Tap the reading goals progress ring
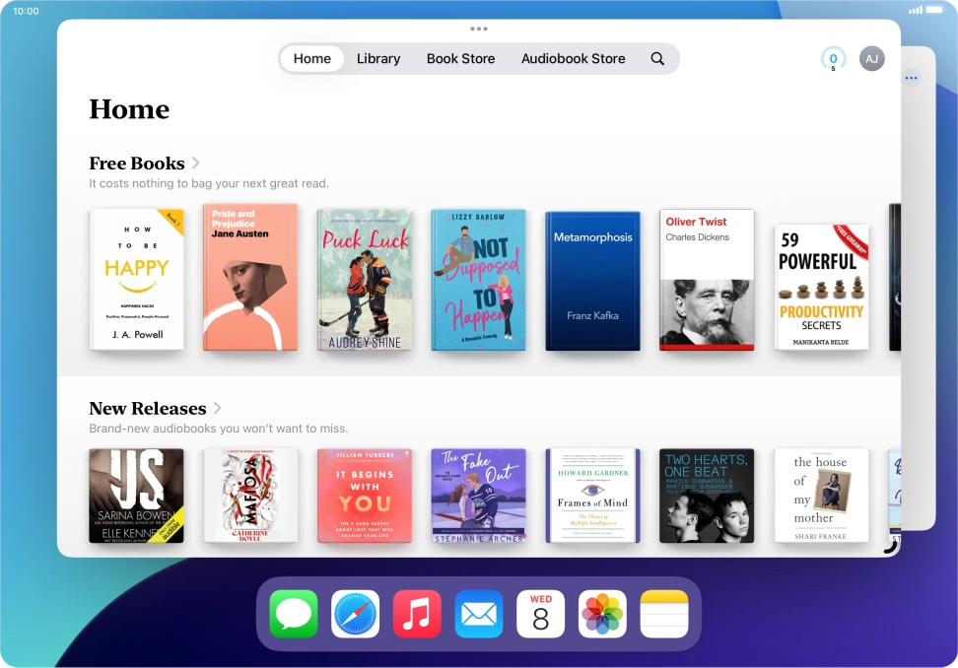958x668 pixels. click(833, 58)
